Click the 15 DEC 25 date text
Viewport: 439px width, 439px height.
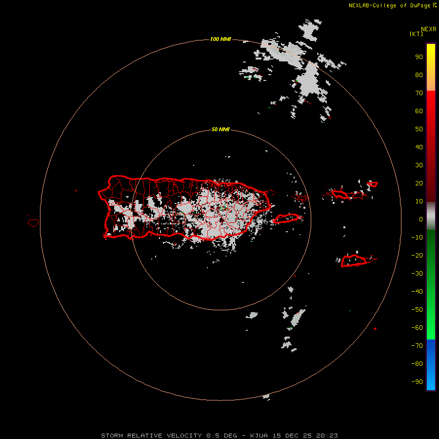click(x=292, y=436)
